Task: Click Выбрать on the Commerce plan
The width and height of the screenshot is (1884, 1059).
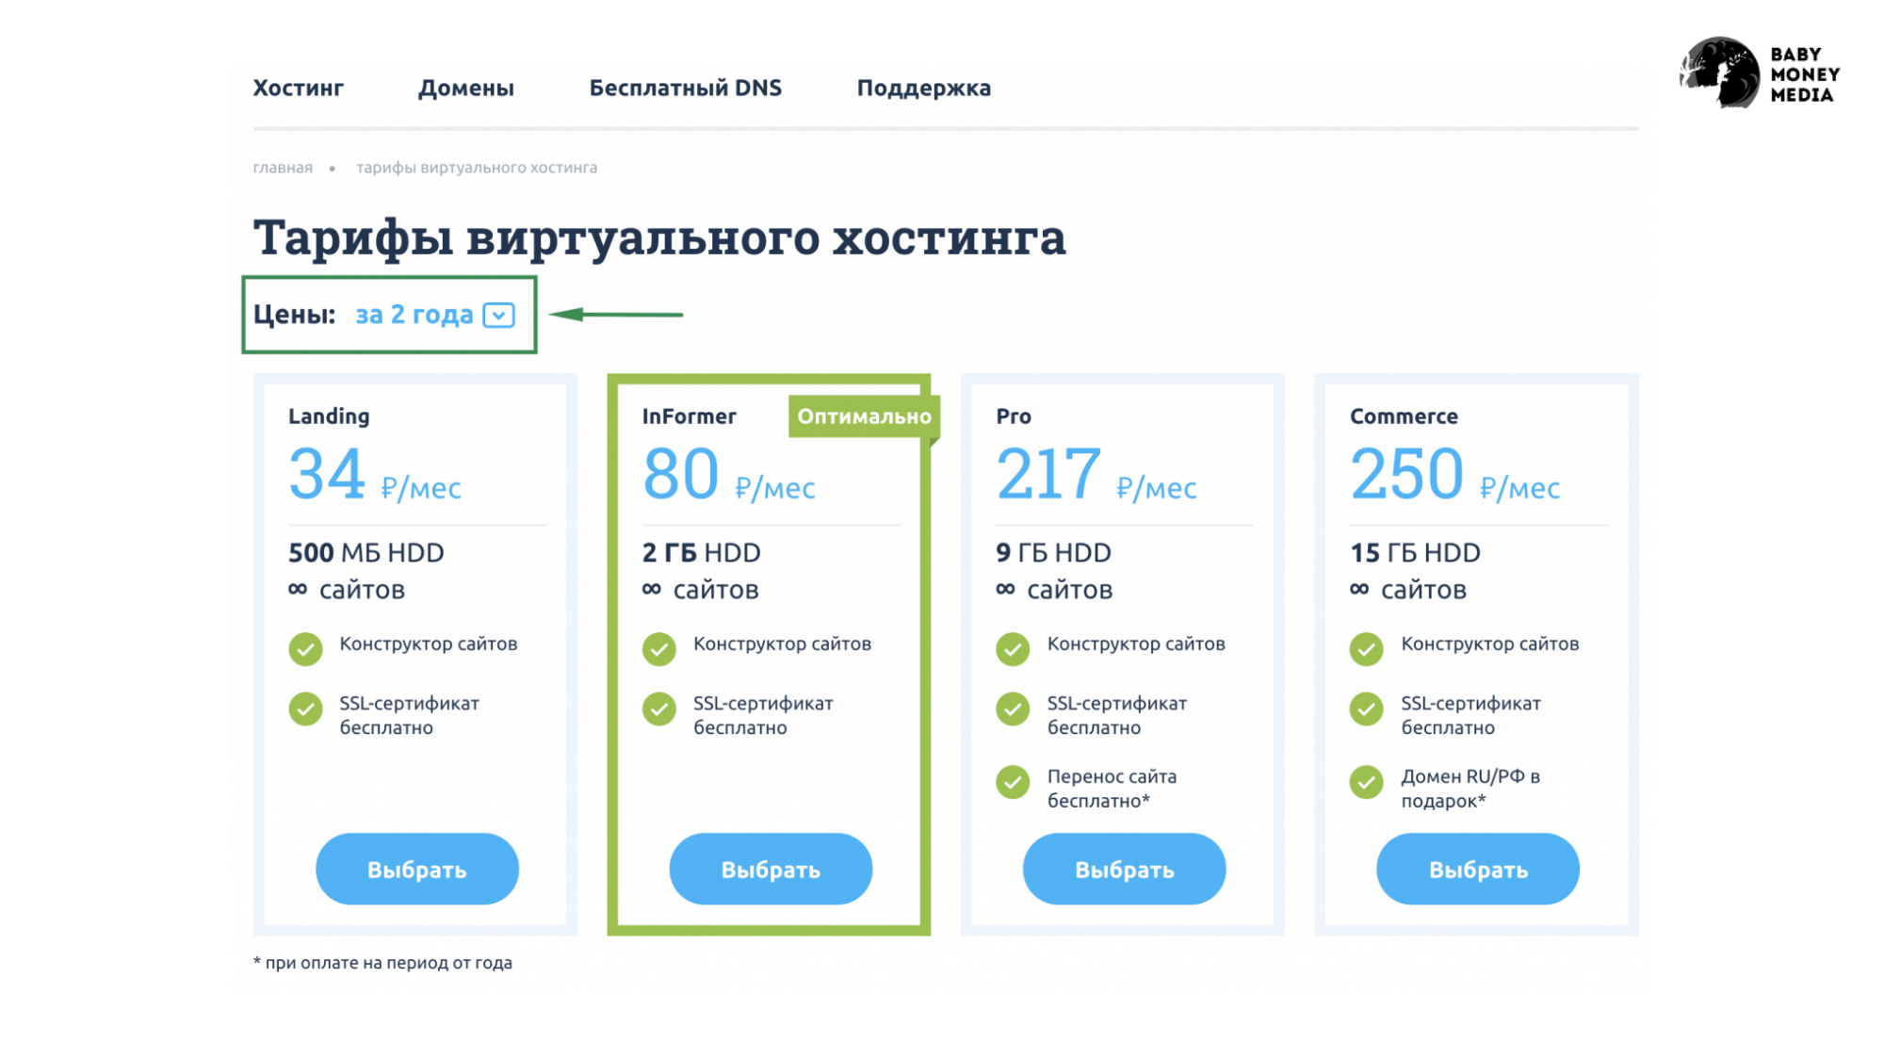Action: coord(1477,869)
